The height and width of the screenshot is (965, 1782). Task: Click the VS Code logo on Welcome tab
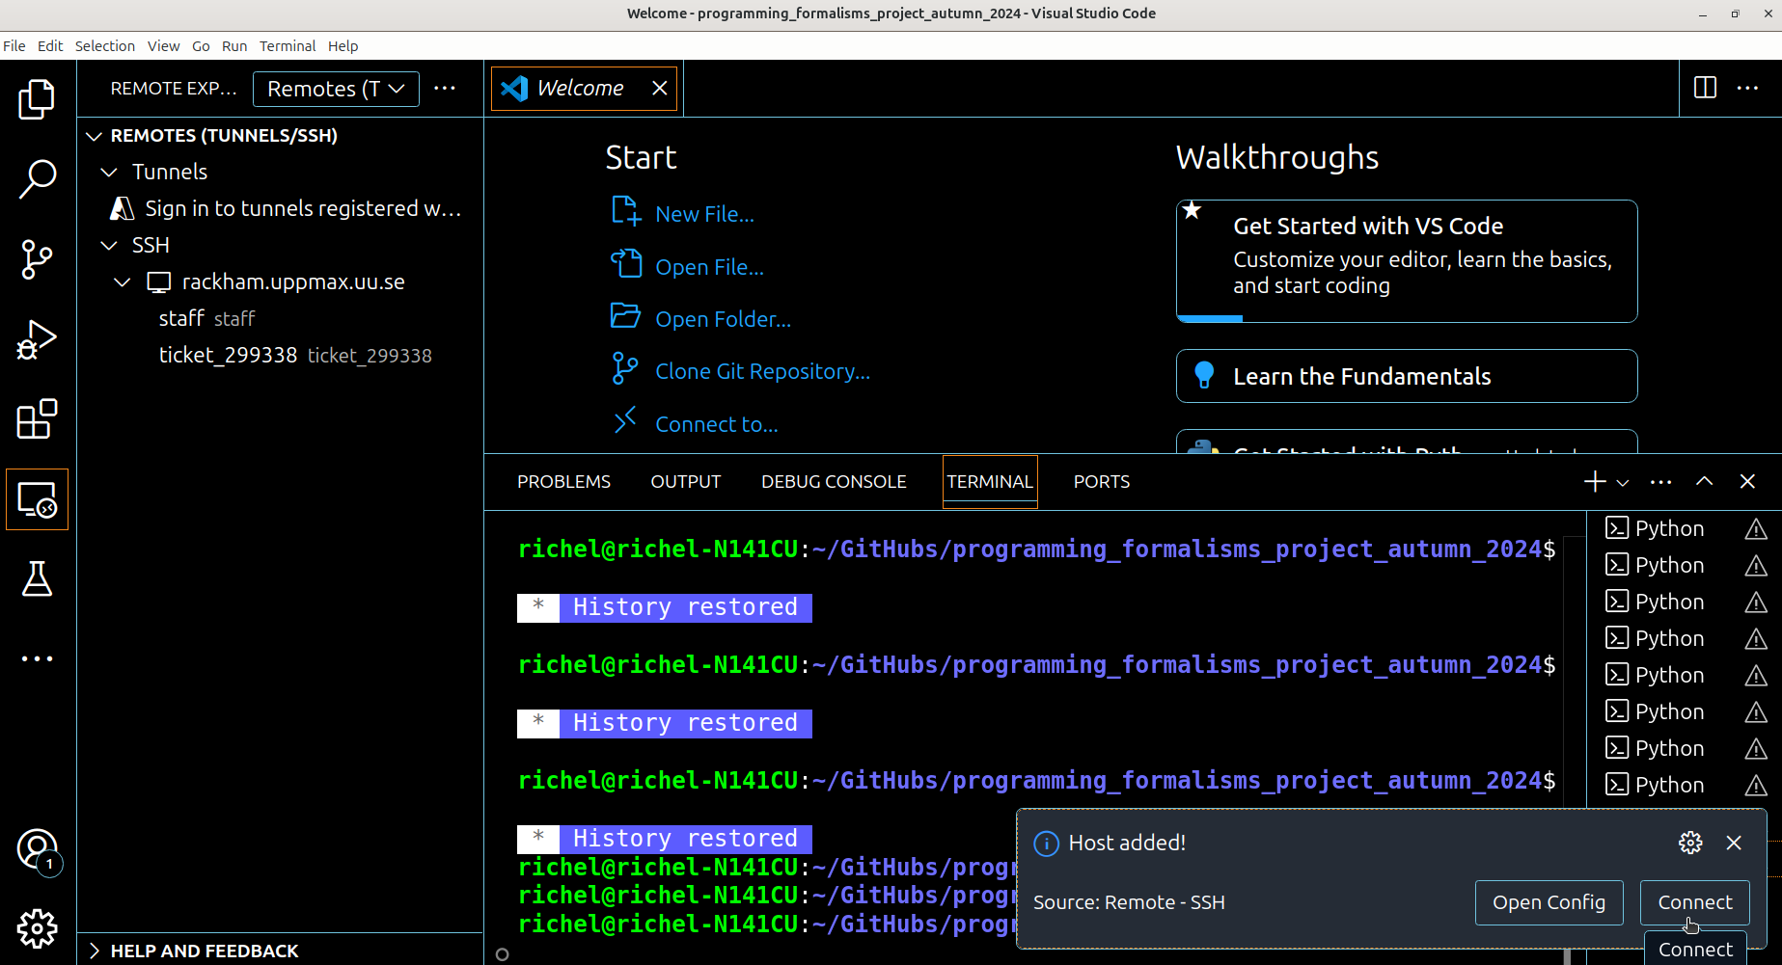(514, 88)
